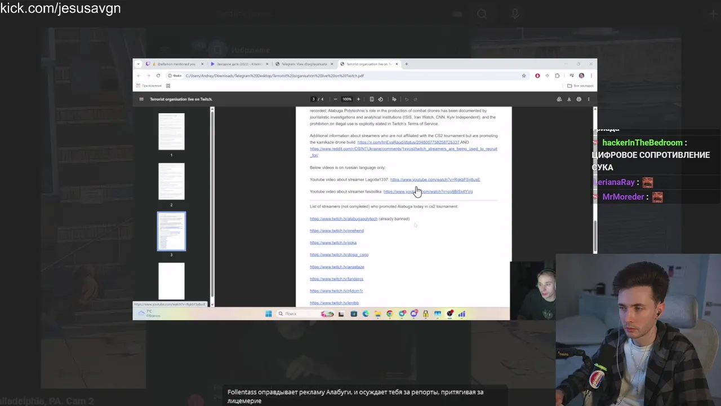721x406 pixels.
Task: Zoom out the PDF with minus button
Action: click(x=336, y=99)
